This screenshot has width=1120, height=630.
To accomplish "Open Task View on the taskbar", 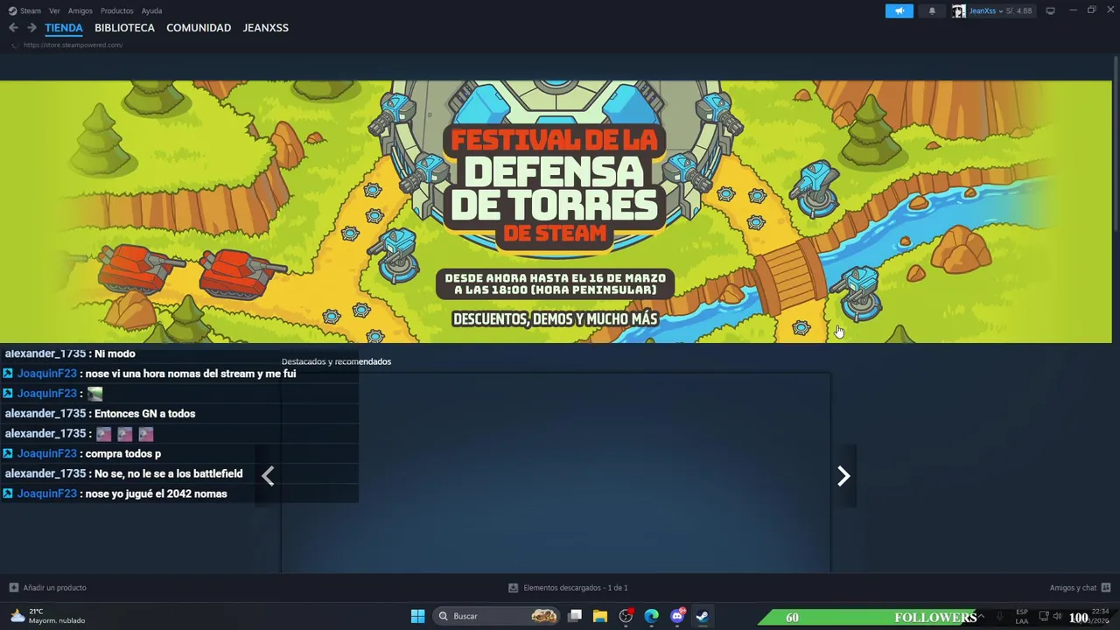I will (575, 616).
